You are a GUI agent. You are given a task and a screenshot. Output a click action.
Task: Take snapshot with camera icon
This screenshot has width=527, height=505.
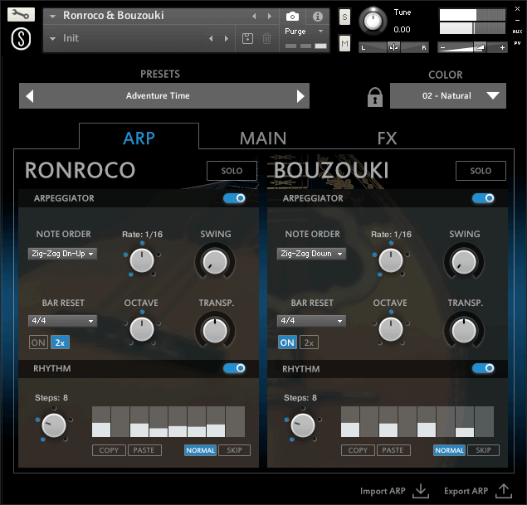point(292,16)
